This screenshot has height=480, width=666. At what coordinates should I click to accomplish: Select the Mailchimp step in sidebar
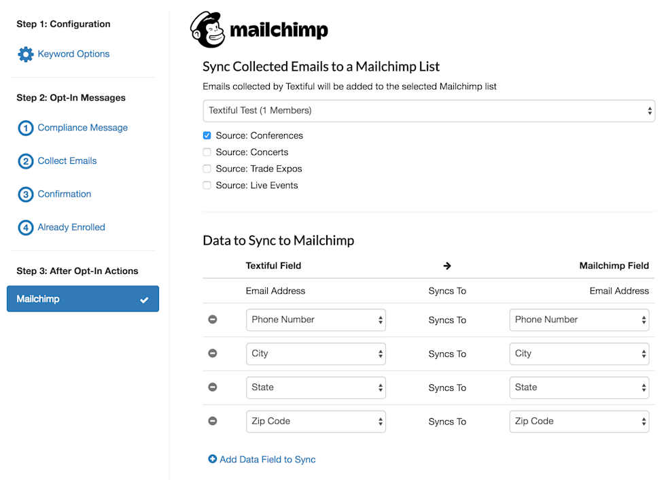point(82,299)
